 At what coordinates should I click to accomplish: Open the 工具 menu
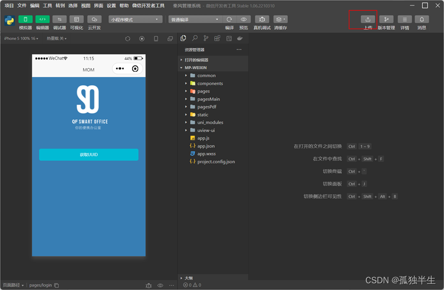47,6
